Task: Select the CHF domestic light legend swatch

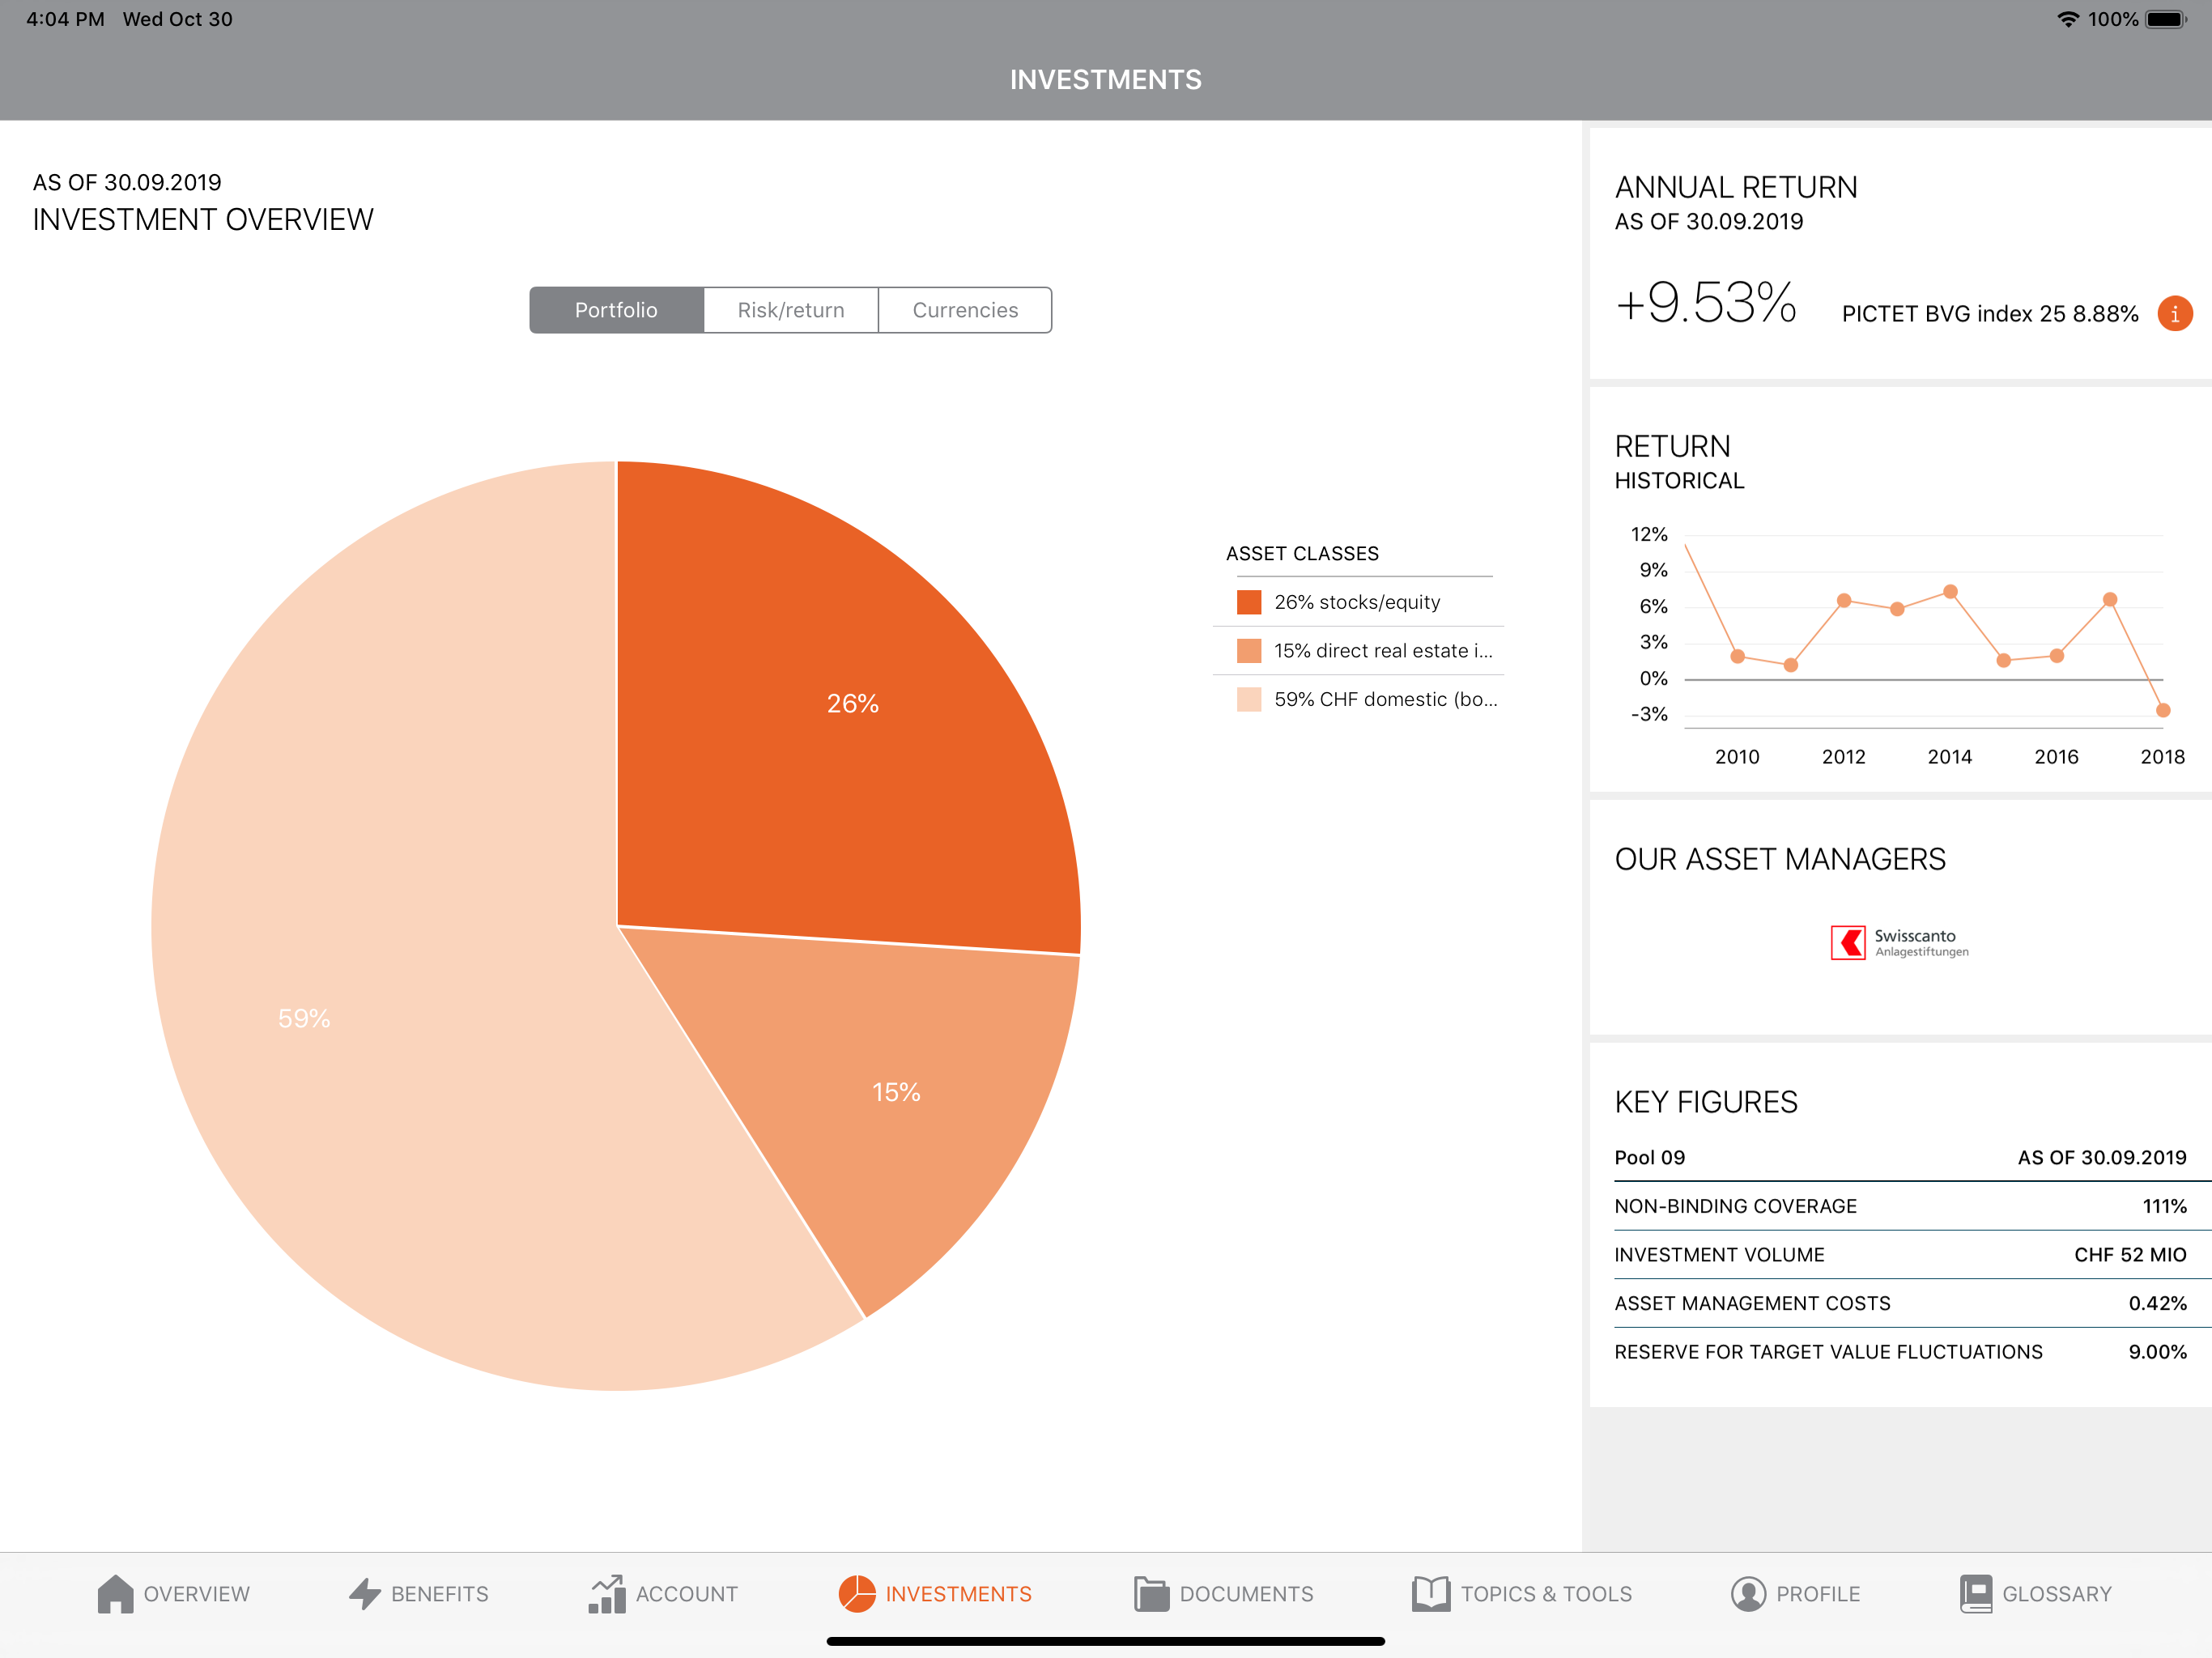Action: [x=1249, y=699]
